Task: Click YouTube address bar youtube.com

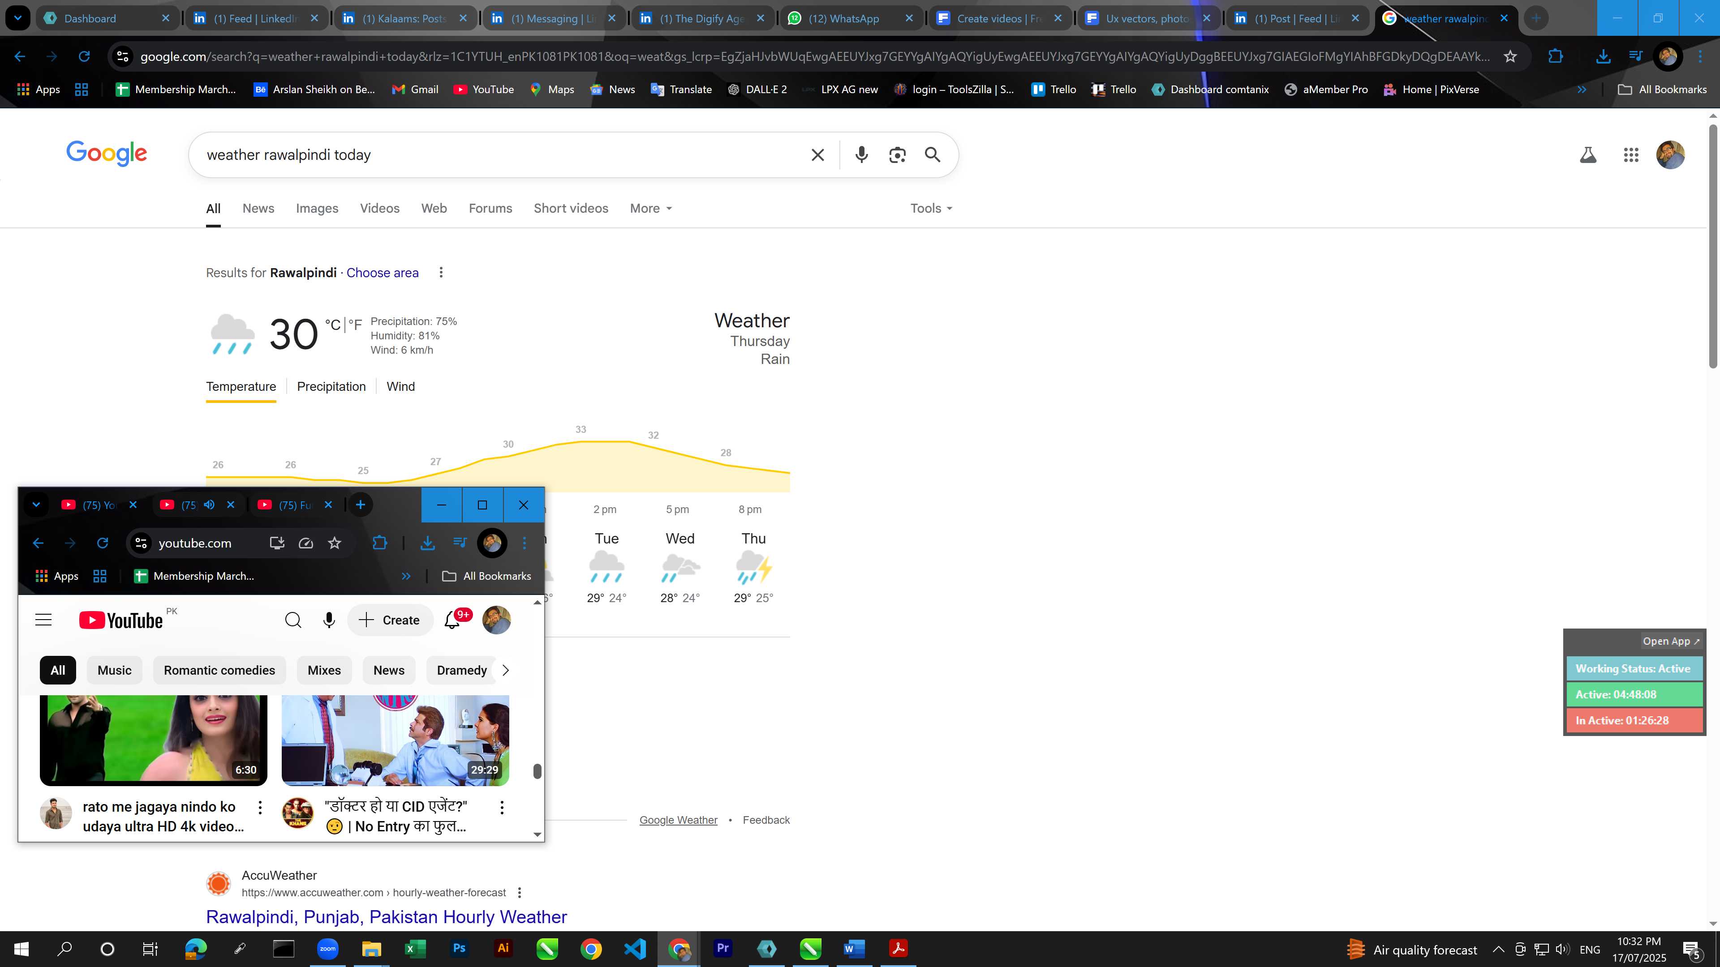Action: pyautogui.click(x=195, y=543)
